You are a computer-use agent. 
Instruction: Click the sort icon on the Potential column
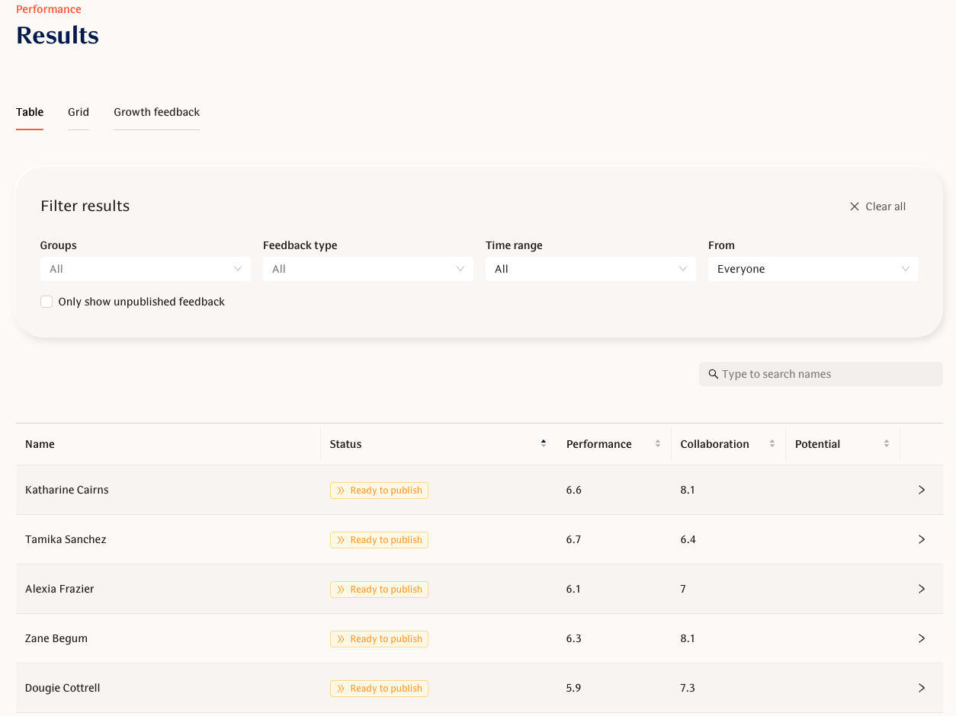[886, 443]
